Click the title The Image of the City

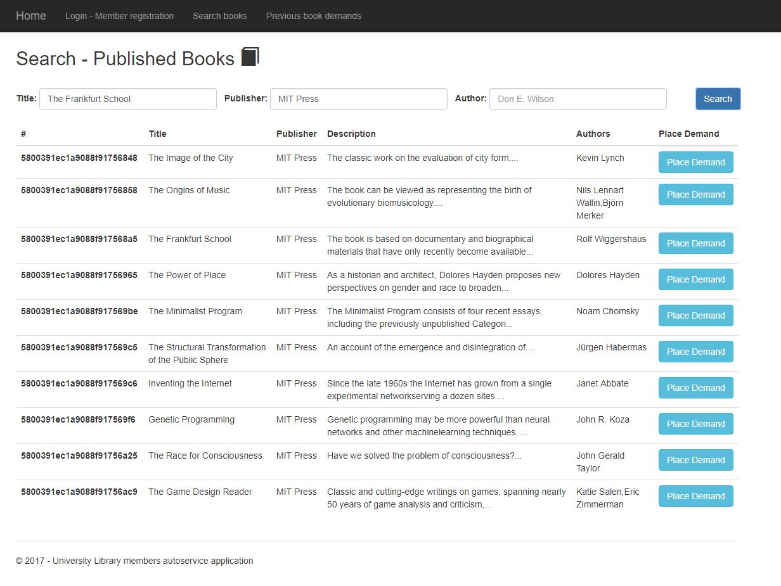[x=191, y=158]
